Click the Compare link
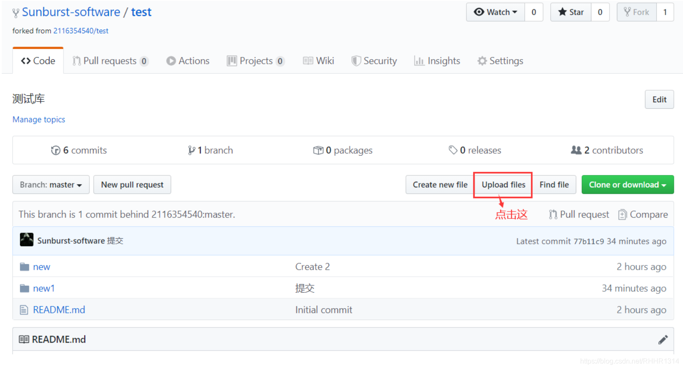This screenshot has width=683, height=369. [643, 214]
